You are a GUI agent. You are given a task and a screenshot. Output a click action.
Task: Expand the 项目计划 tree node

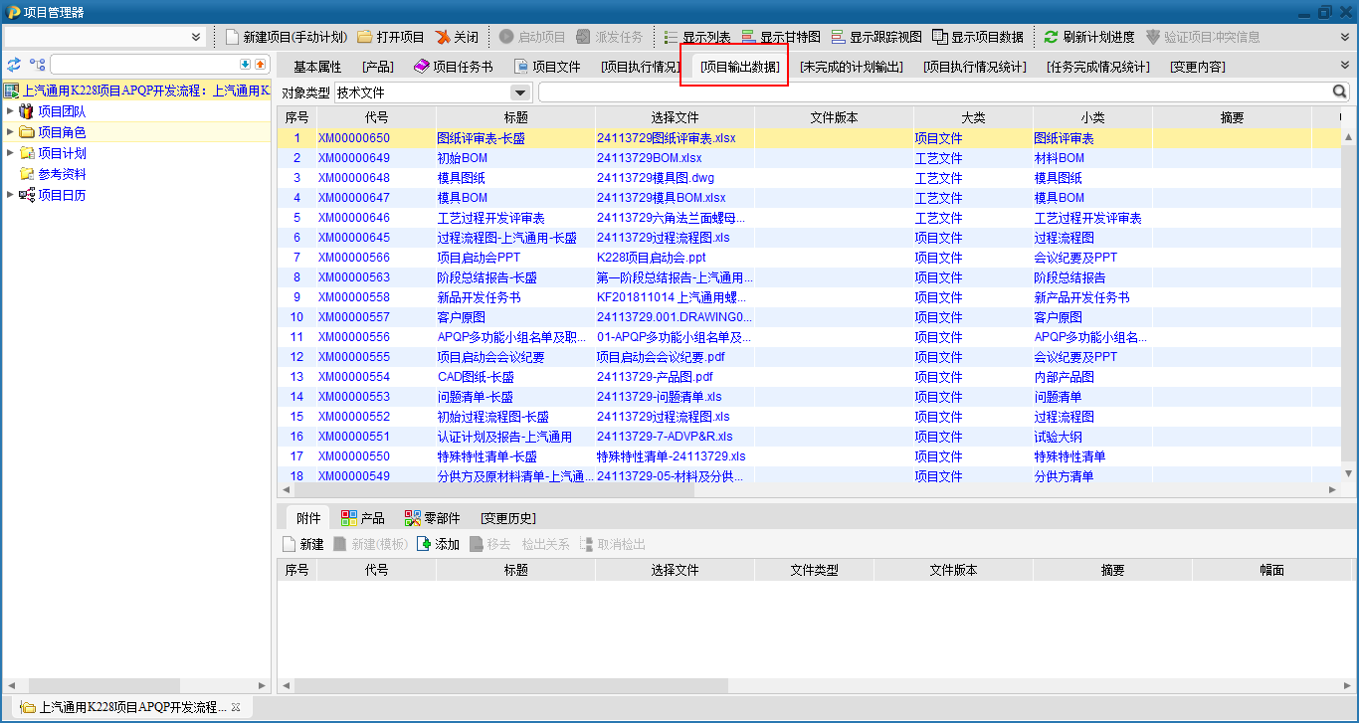click(x=10, y=153)
